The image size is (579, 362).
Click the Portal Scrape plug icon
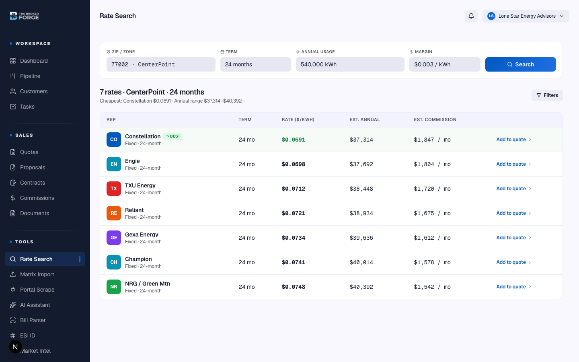click(13, 290)
